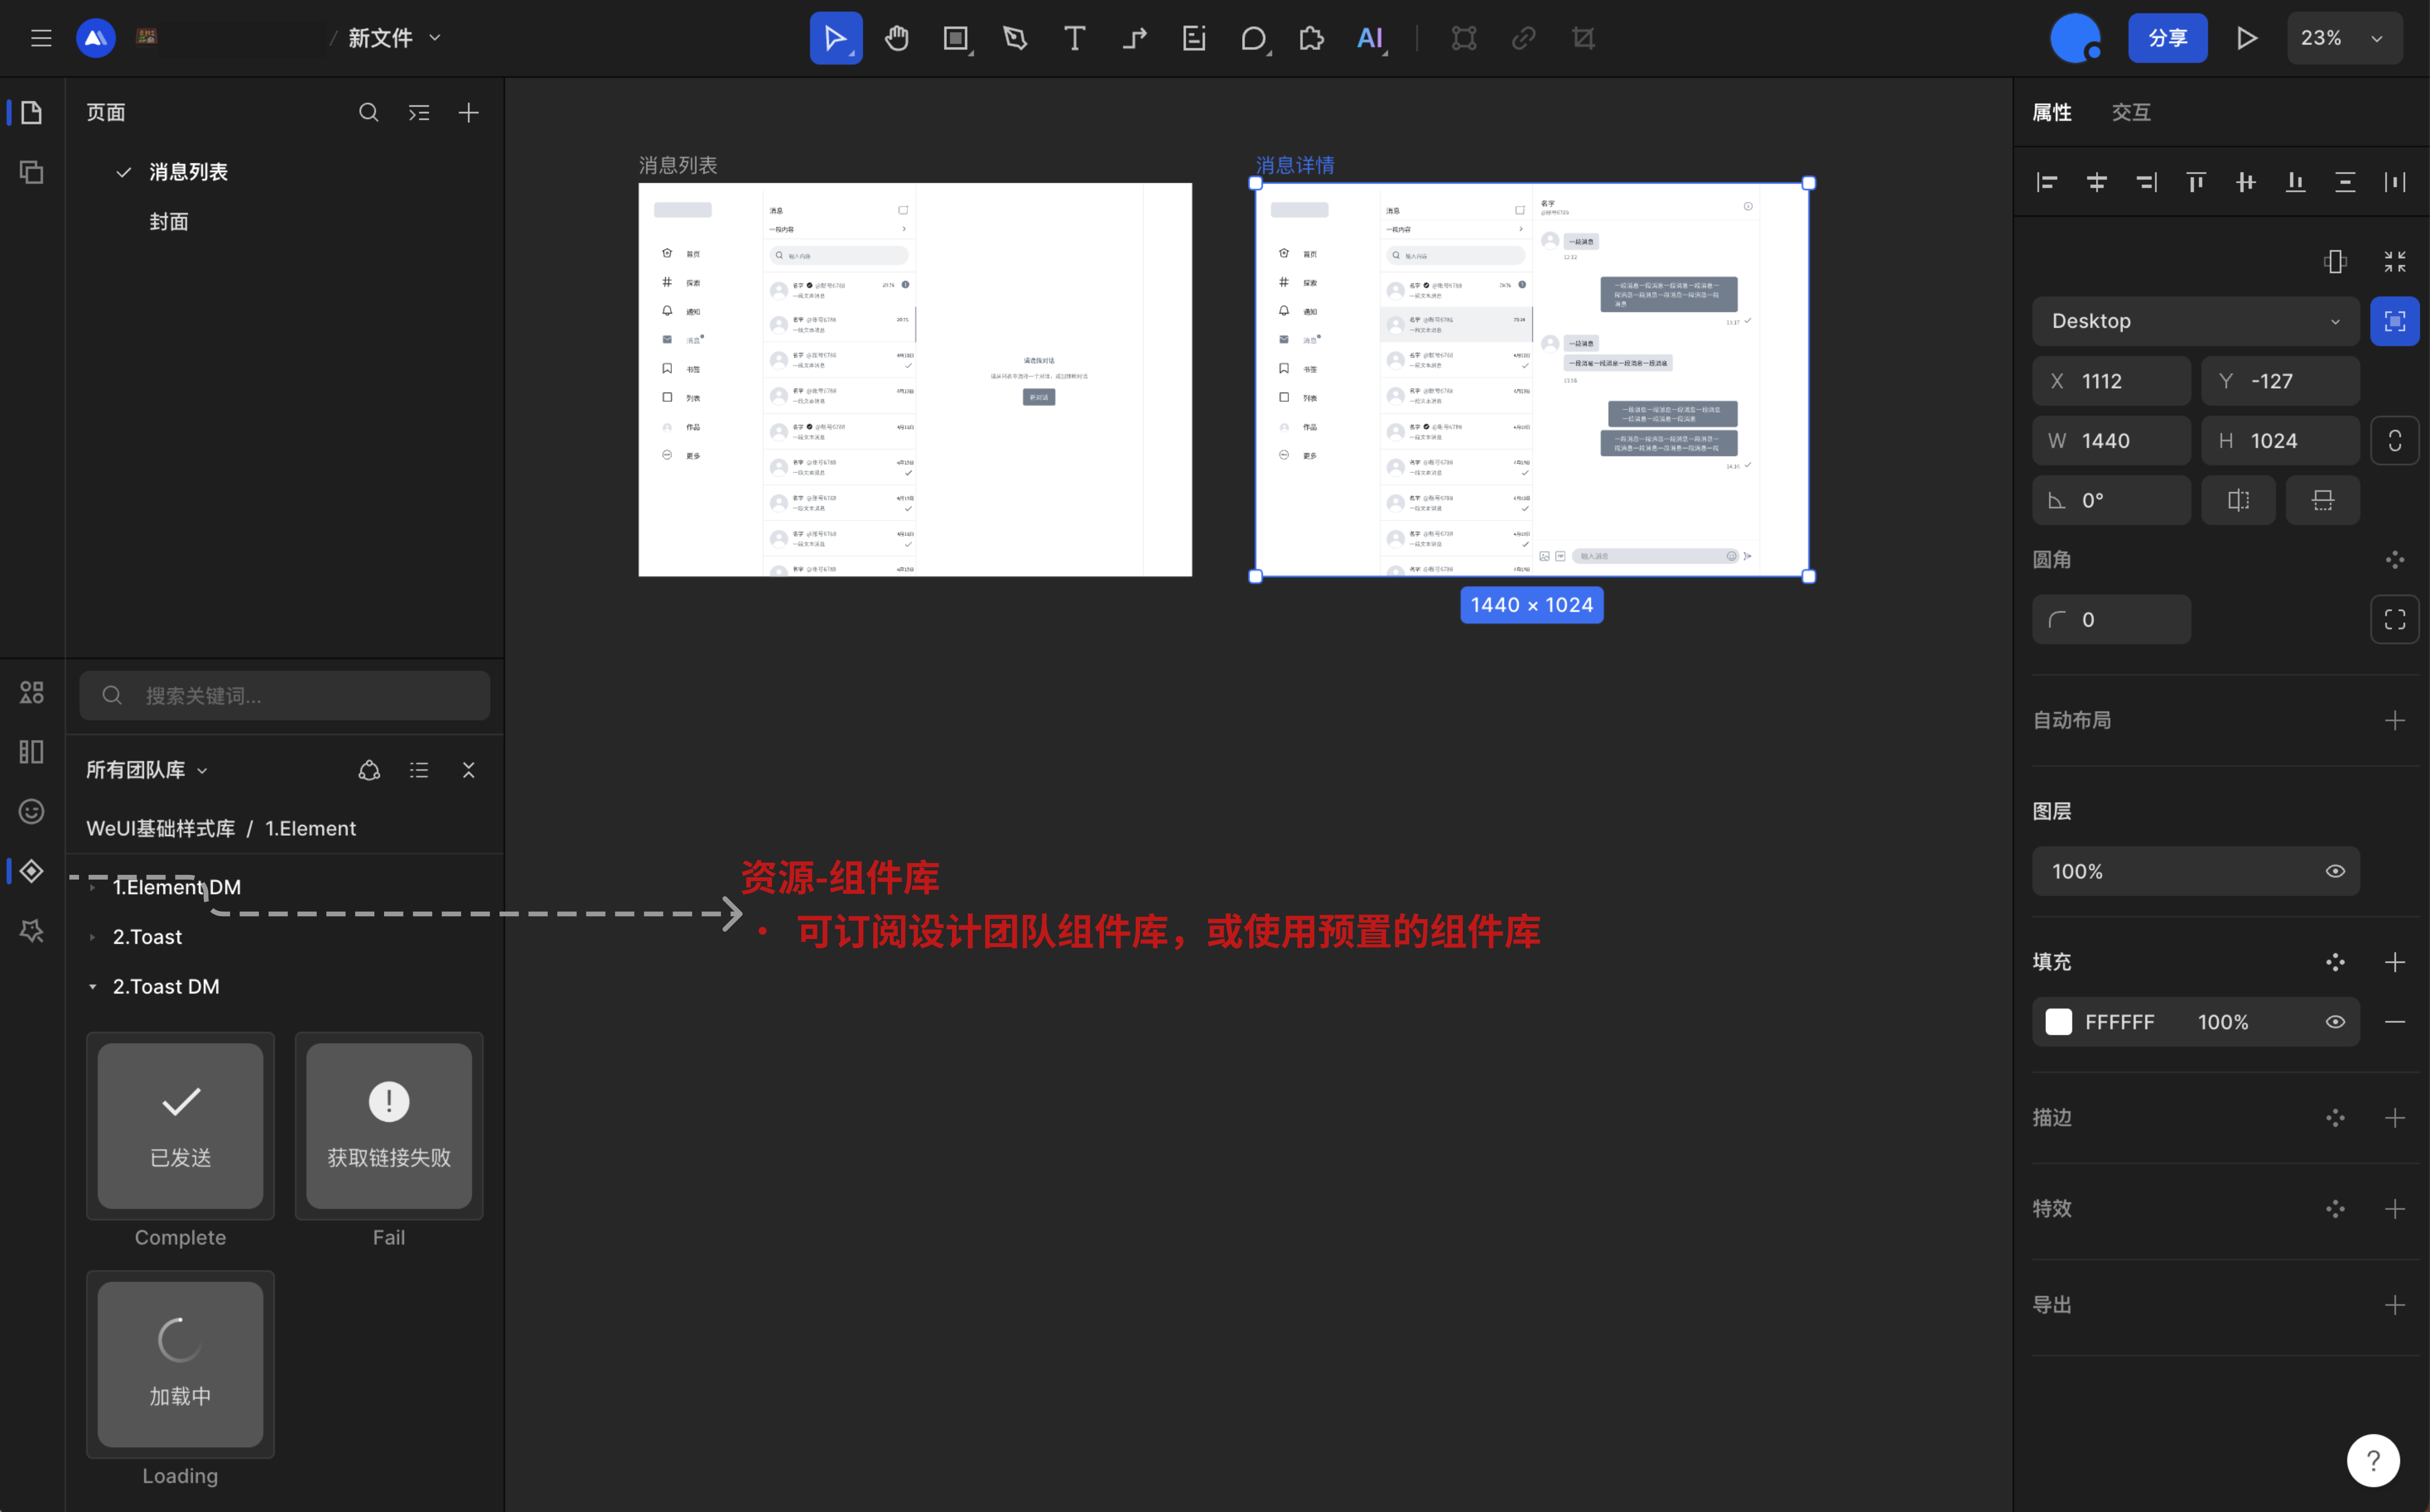
Task: Click the create component icon
Action: [1464, 38]
